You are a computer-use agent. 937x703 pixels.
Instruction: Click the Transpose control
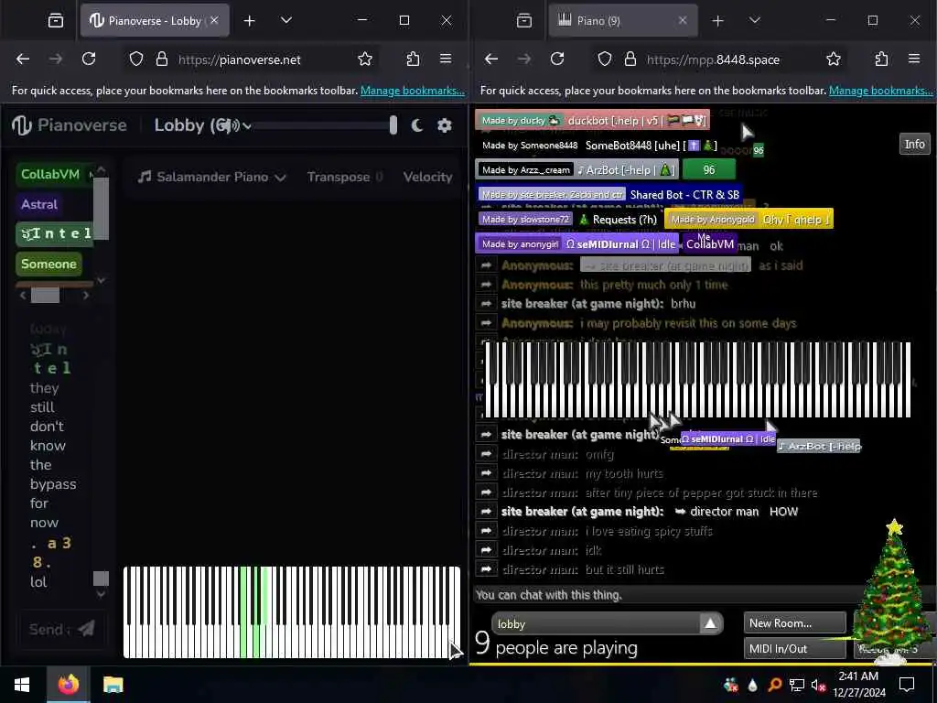(345, 177)
